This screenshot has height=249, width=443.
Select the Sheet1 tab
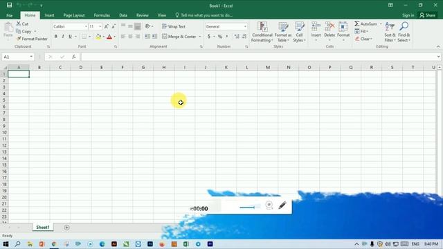click(x=43, y=228)
